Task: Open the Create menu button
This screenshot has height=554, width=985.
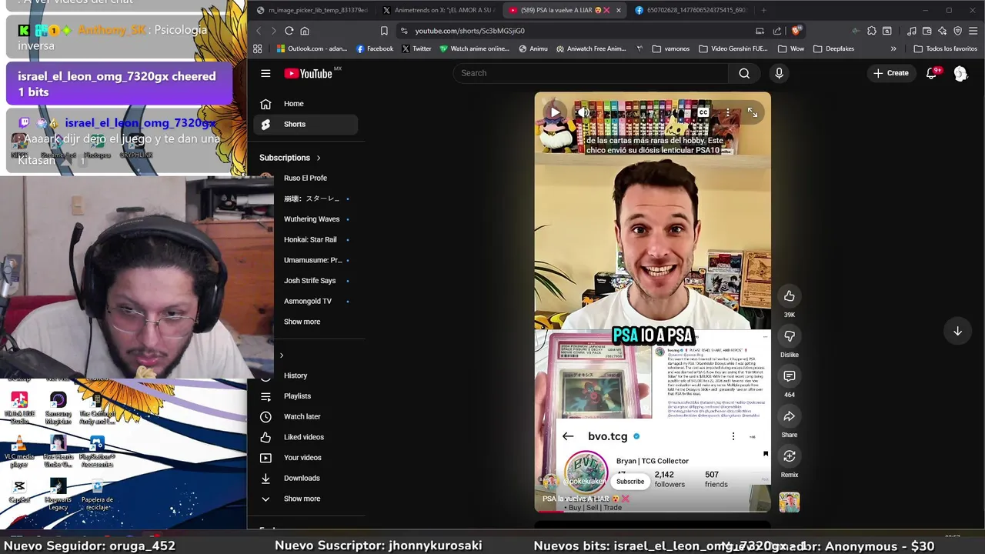Action: (891, 73)
